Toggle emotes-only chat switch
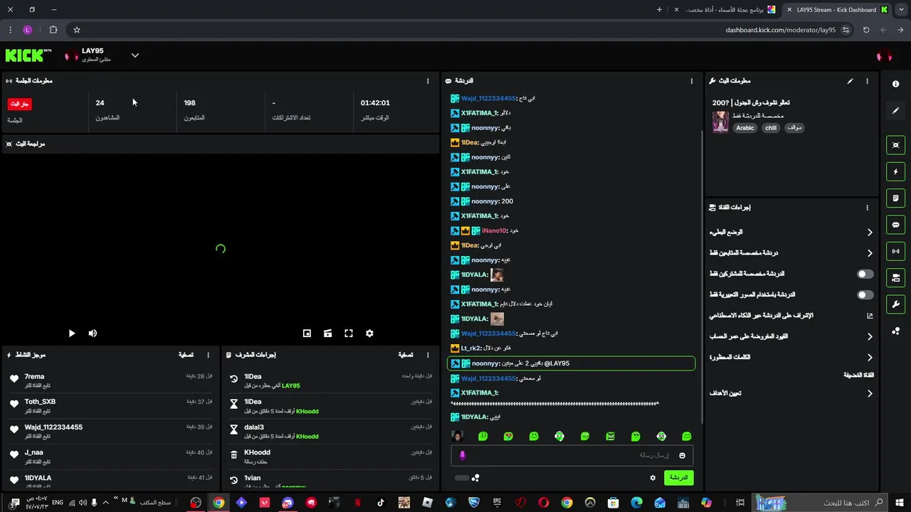The width and height of the screenshot is (911, 512). pyautogui.click(x=865, y=294)
